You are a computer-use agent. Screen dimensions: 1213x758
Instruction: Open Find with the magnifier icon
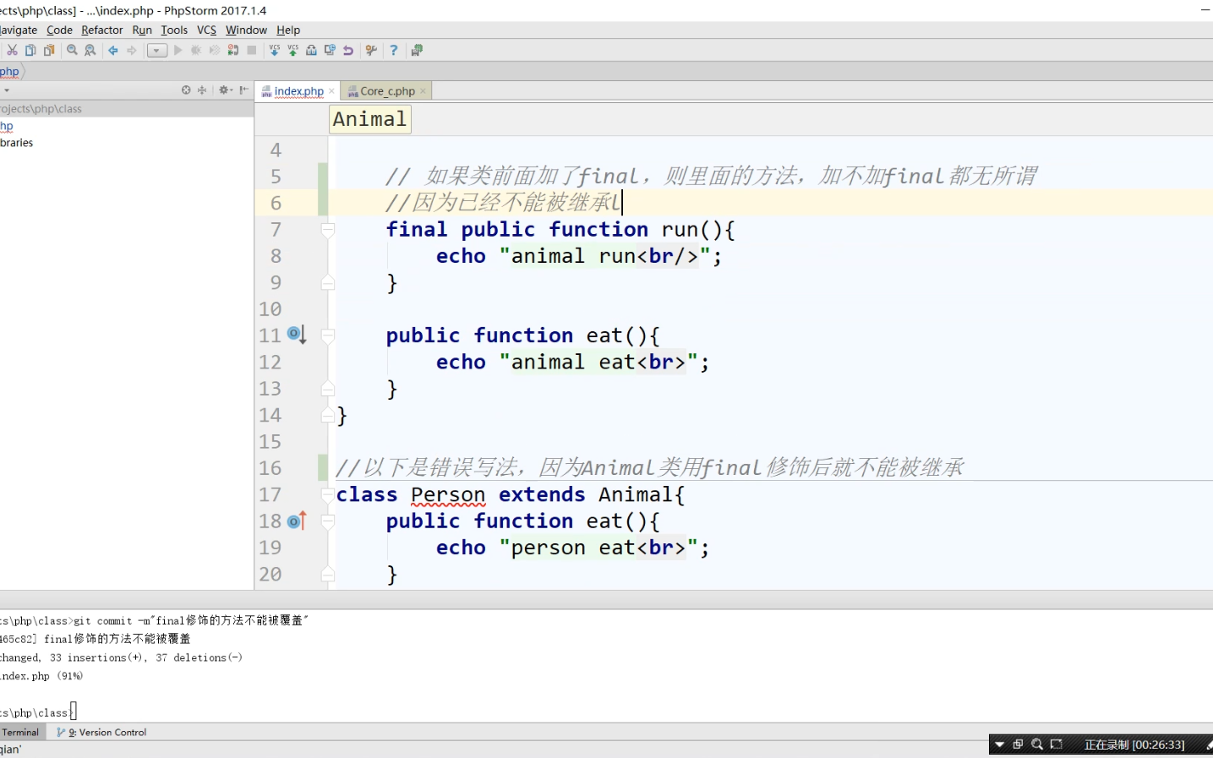pyautogui.click(x=72, y=51)
